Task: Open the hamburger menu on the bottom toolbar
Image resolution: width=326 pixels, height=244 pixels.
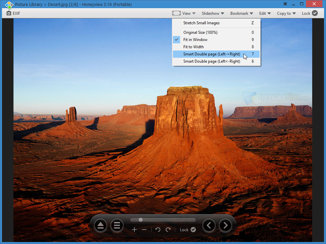Action: click(x=117, y=225)
